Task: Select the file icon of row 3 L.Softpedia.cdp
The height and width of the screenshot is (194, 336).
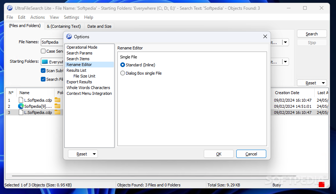Action: point(21,112)
